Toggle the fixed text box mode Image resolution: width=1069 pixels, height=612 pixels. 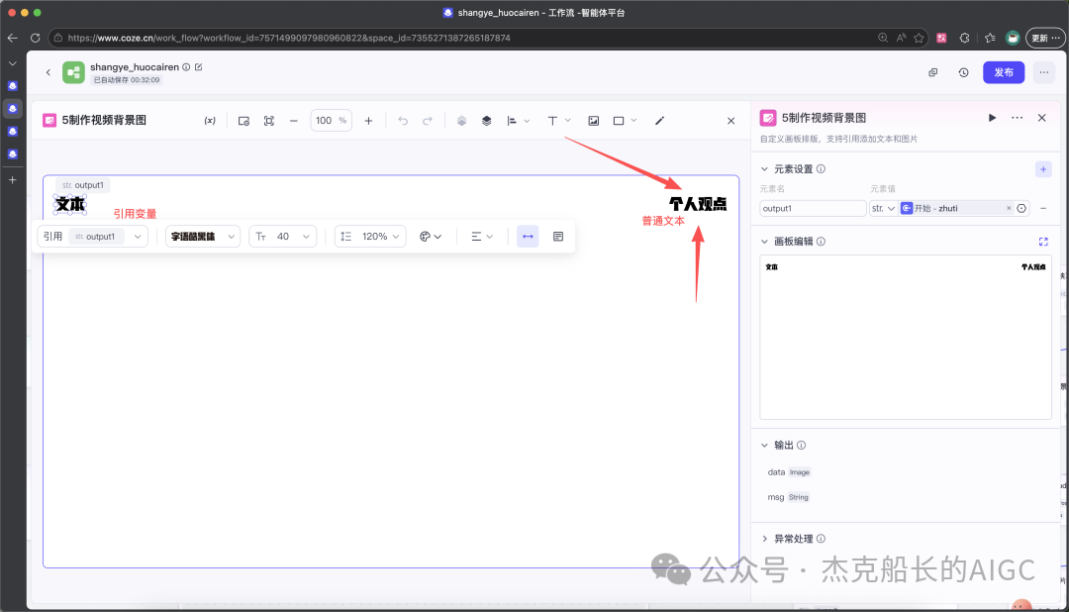[558, 236]
